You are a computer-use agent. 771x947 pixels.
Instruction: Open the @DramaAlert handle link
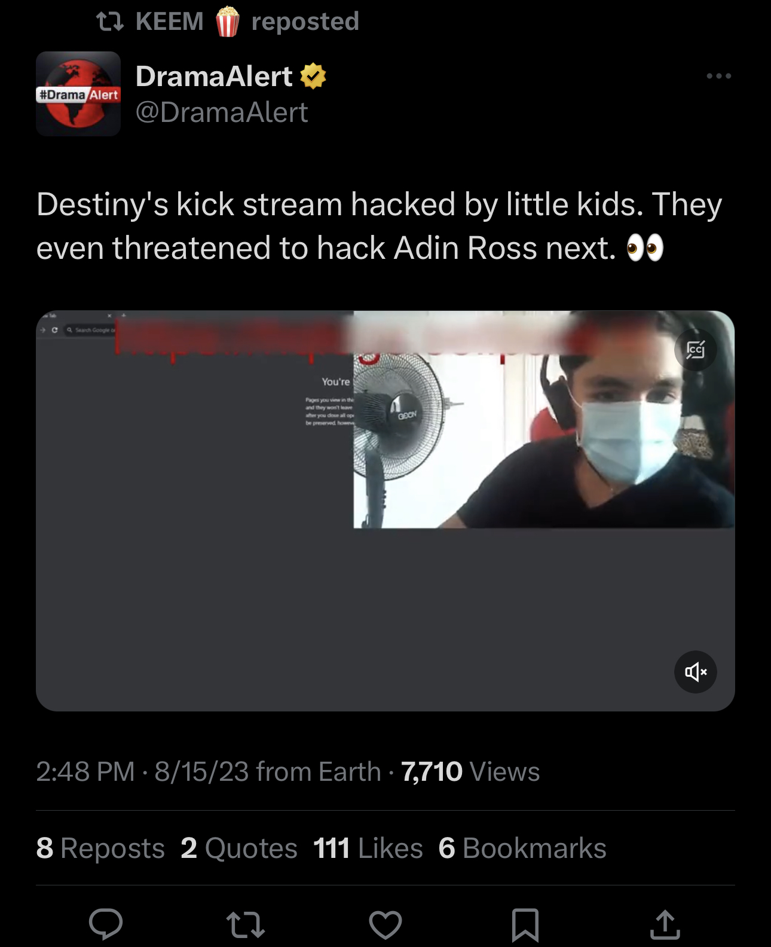[x=222, y=112]
